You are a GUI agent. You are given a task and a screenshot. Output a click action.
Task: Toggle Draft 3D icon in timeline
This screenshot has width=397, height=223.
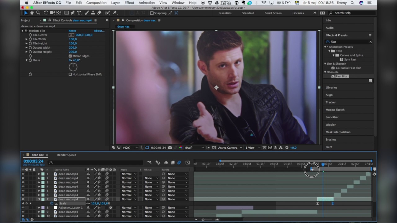158,162
